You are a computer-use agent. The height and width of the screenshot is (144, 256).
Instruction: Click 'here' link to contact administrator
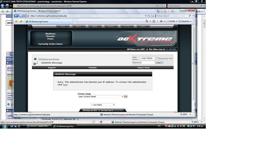pos(65,84)
